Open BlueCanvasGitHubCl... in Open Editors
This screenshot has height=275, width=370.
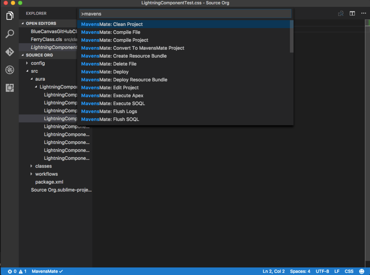(x=54, y=31)
